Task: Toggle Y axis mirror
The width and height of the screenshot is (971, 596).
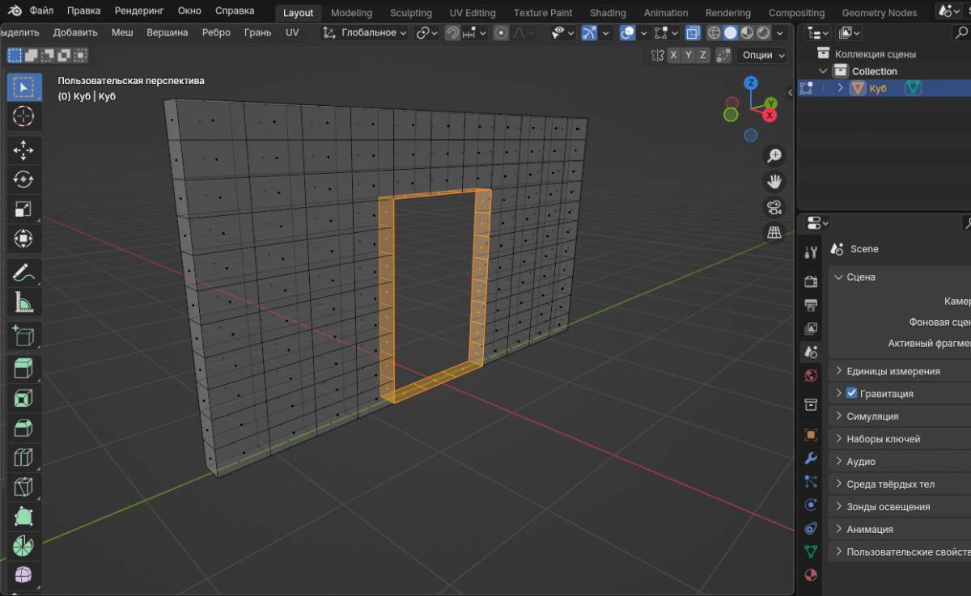Action: [x=688, y=55]
